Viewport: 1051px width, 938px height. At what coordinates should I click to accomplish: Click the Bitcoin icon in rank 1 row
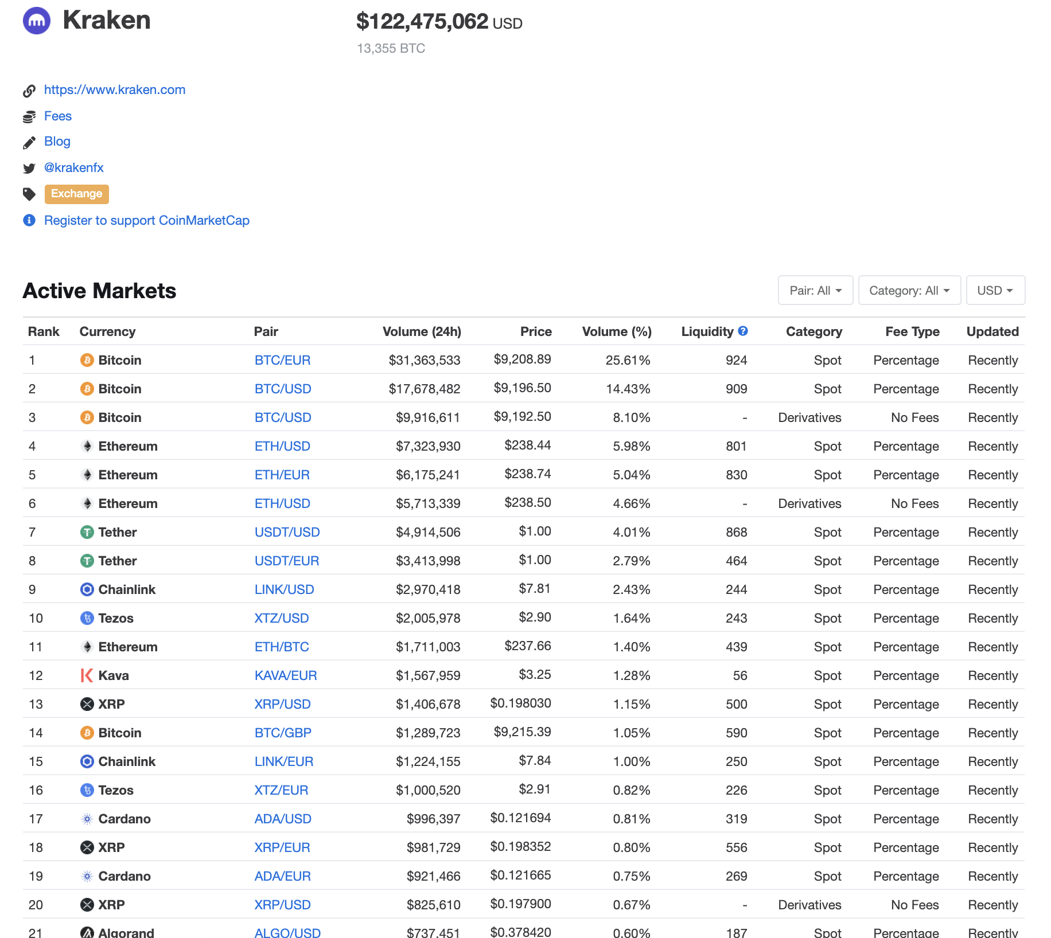[x=87, y=360]
